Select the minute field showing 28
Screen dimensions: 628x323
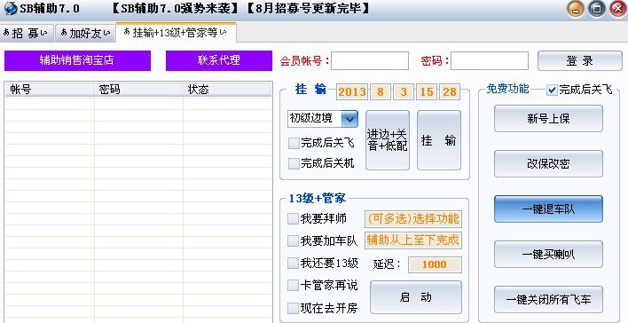tap(450, 92)
